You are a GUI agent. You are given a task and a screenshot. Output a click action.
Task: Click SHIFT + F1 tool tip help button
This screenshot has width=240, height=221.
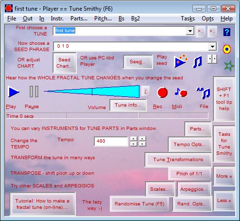click(x=224, y=99)
